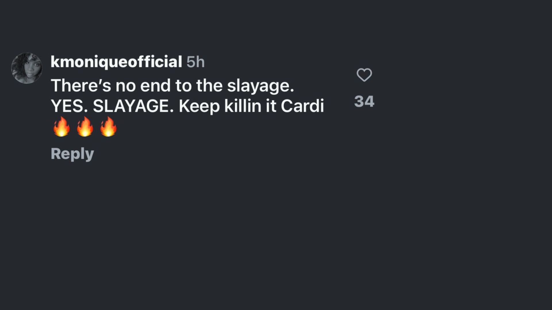The width and height of the screenshot is (552, 310).
Task: View the 34 likes count
Action: pos(364,101)
